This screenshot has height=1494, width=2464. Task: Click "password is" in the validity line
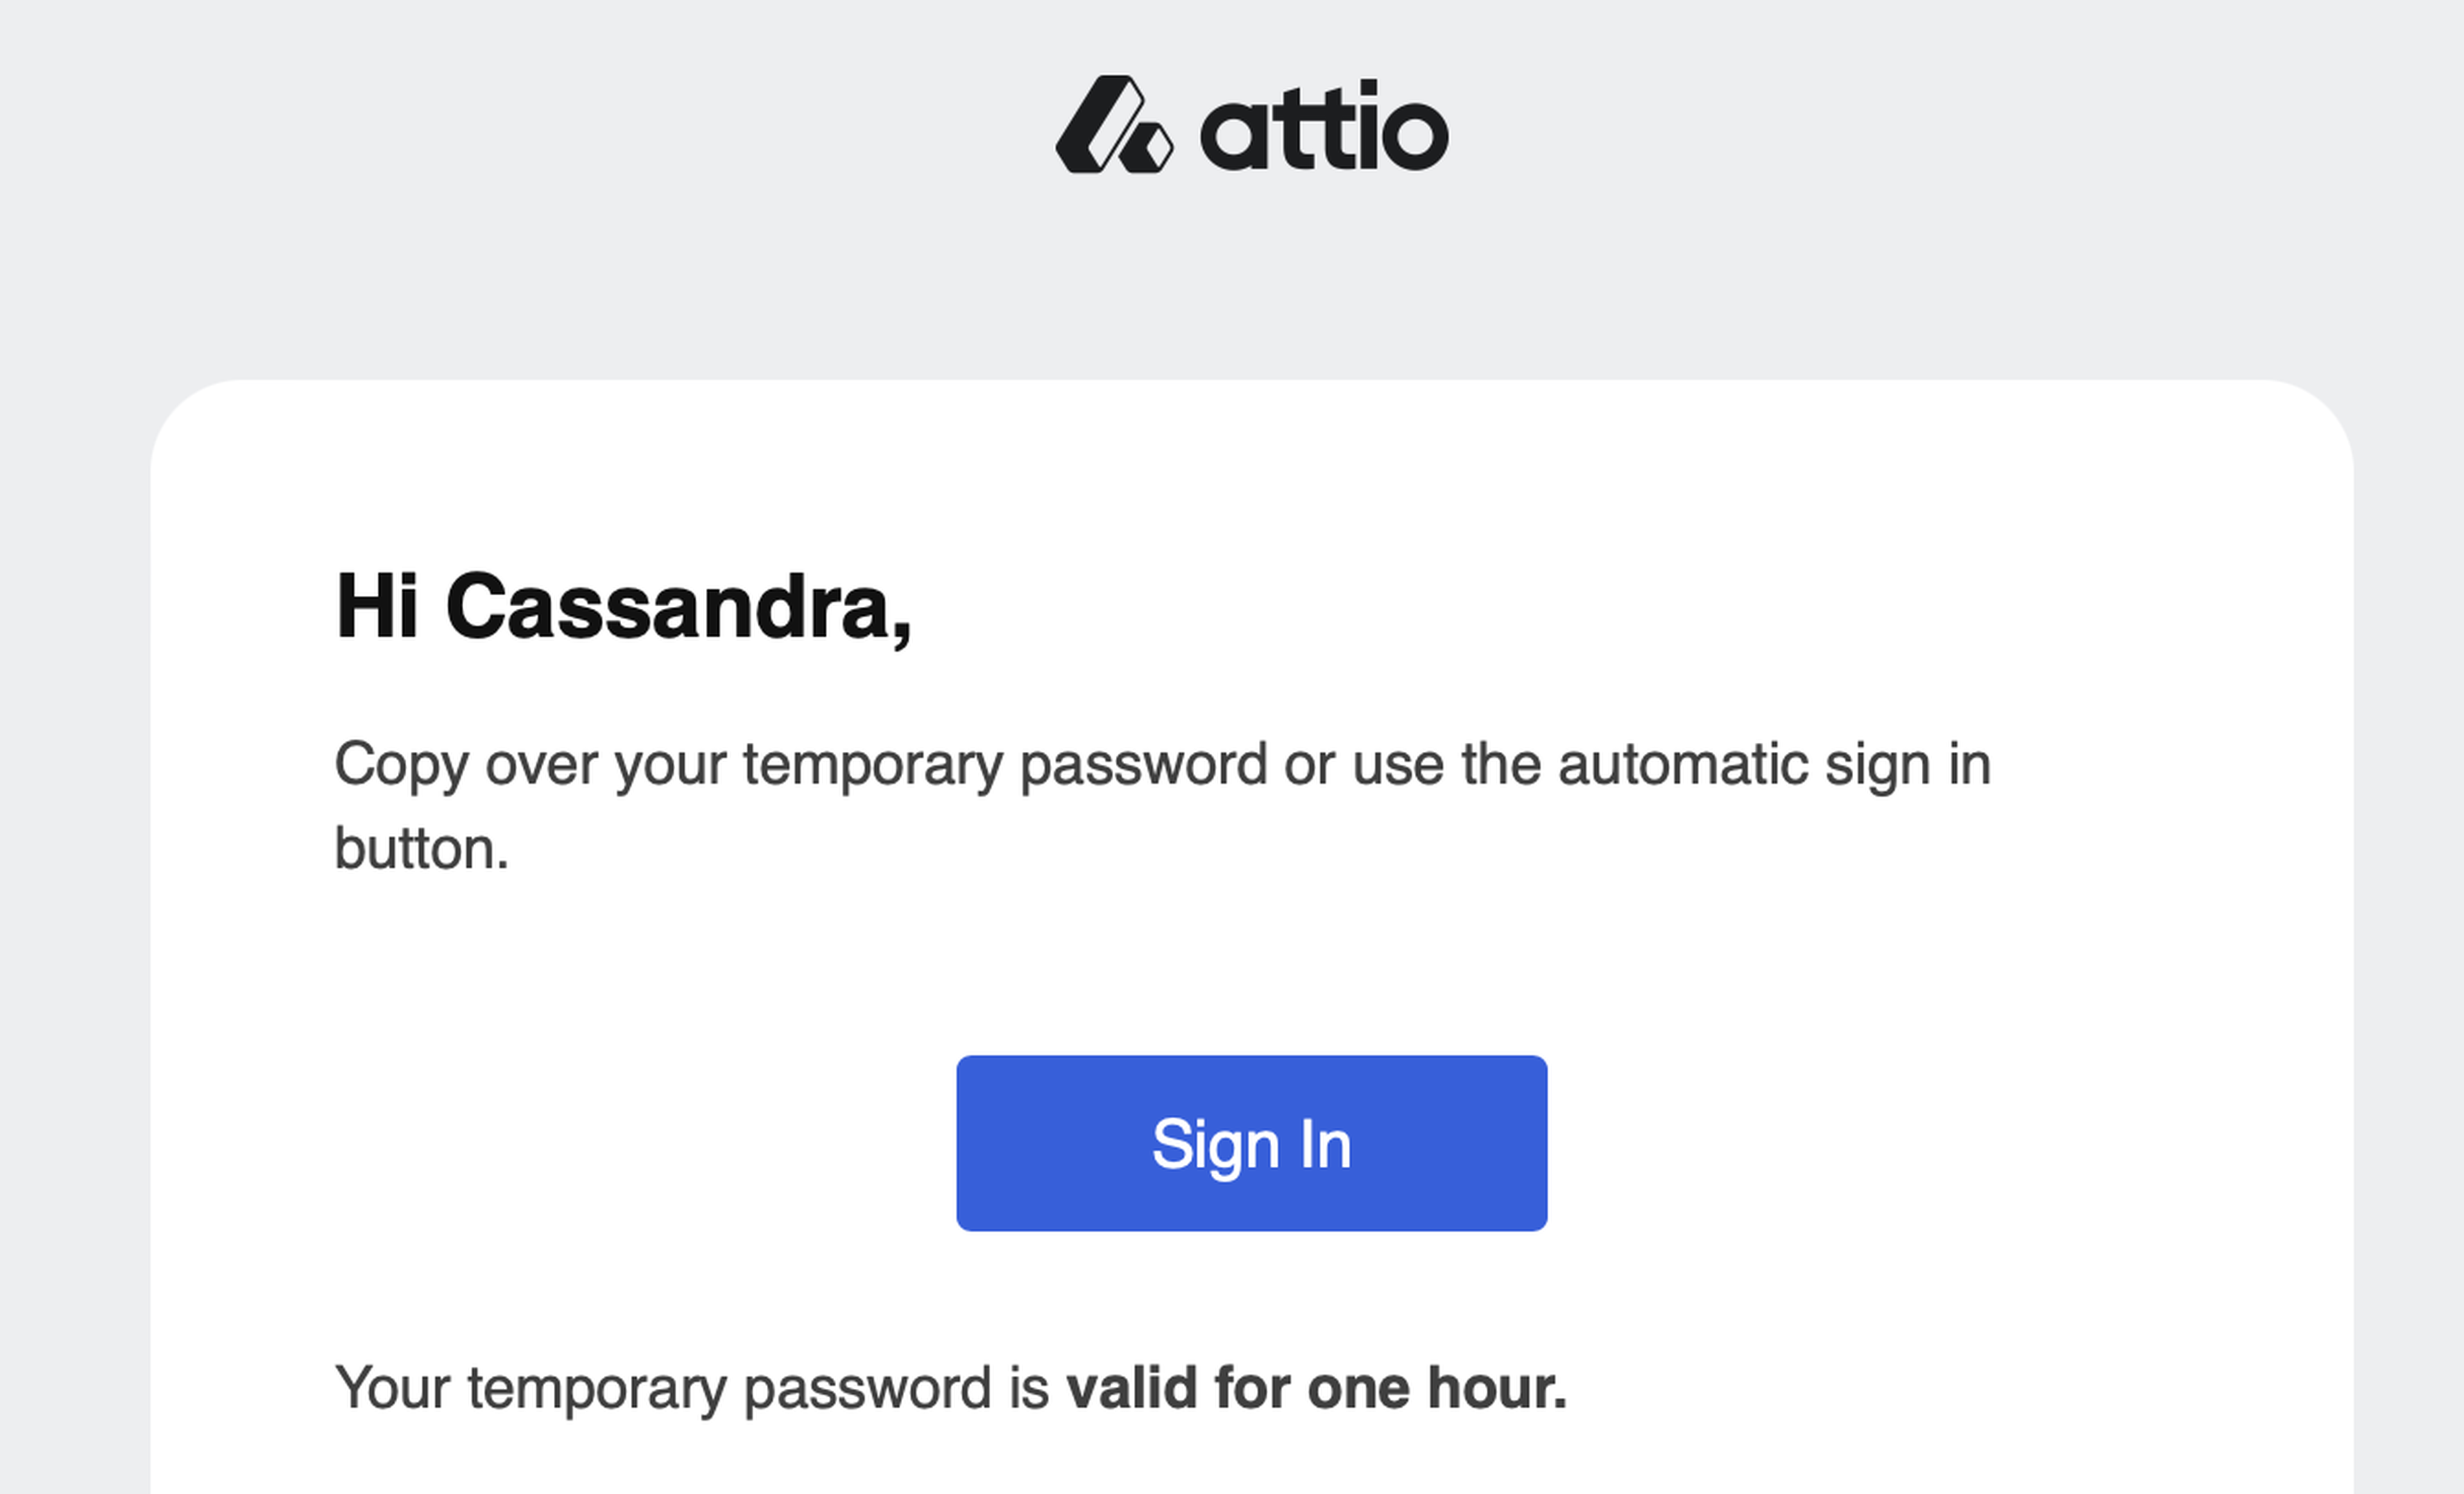click(896, 1388)
